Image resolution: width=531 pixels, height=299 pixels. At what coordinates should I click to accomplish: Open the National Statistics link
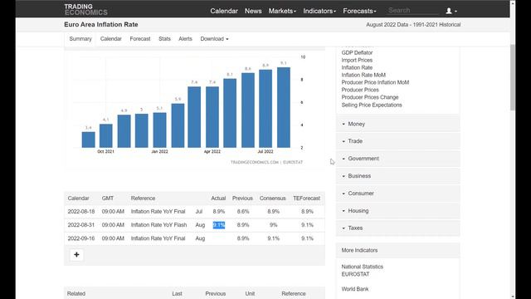point(362,267)
